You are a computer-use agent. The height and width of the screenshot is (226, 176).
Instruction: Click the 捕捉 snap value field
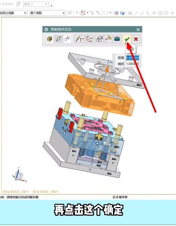(x=132, y=64)
